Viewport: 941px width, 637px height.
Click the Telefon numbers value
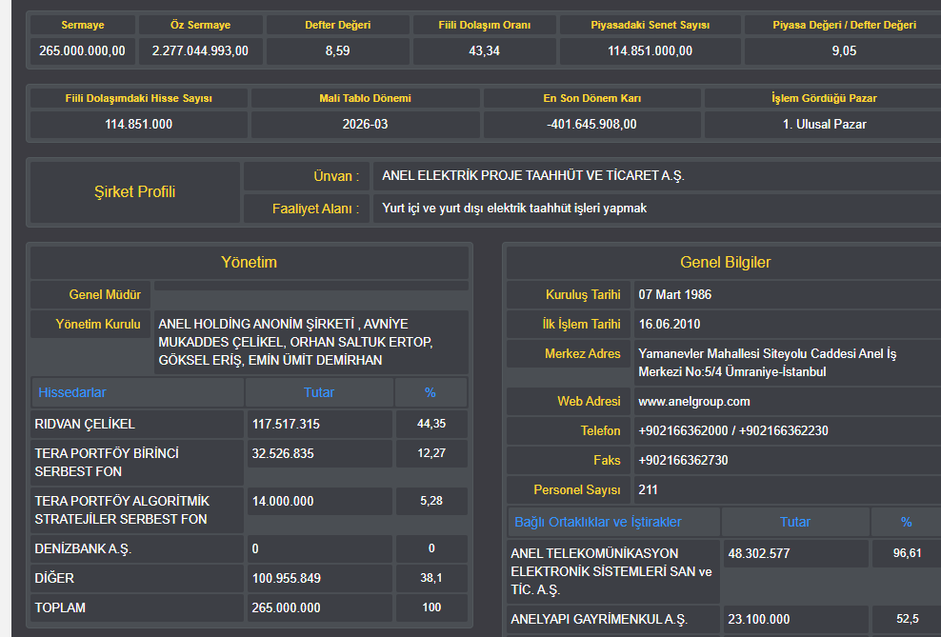(x=733, y=430)
